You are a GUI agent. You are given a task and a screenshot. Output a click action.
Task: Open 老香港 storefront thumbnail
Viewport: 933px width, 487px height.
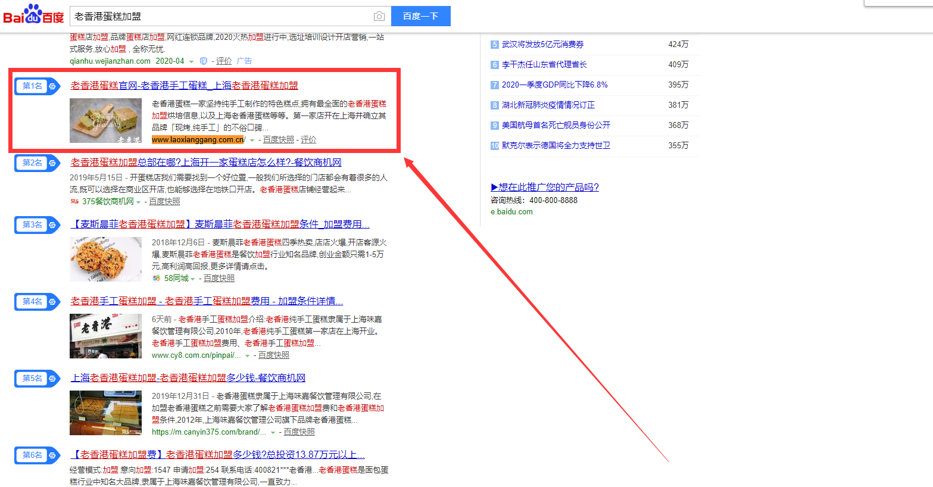(x=105, y=336)
